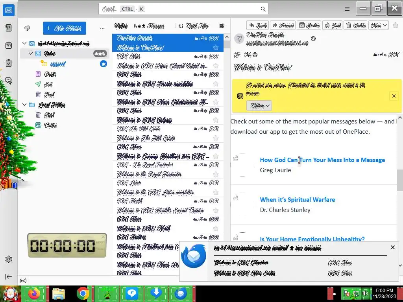Open the Thunderbird app menu hamburger
This screenshot has height=302, width=403.
(x=347, y=9)
